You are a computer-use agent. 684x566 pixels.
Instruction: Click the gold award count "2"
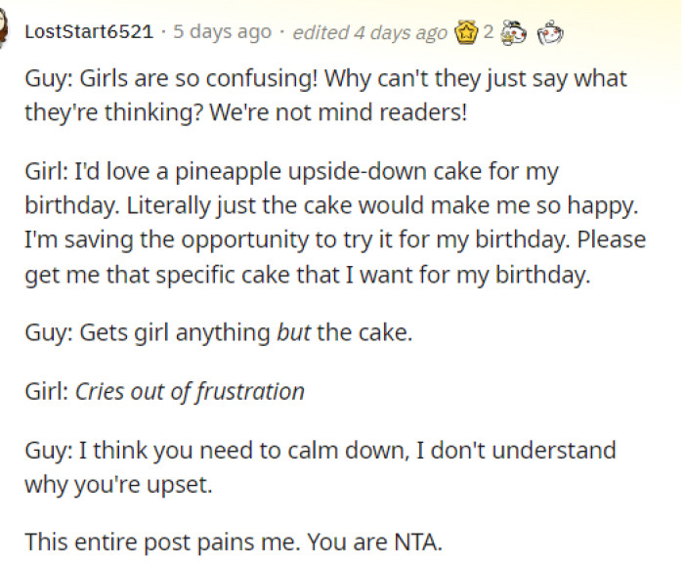click(x=488, y=32)
